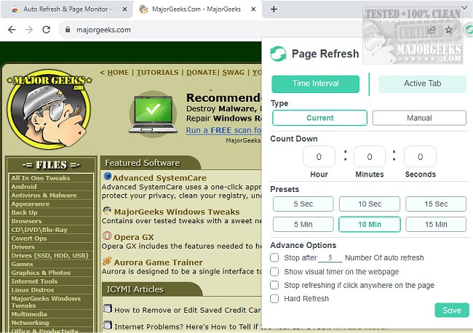The height and width of the screenshot is (333, 473).
Task: Select the 15 Sec preset
Action: 436,204
